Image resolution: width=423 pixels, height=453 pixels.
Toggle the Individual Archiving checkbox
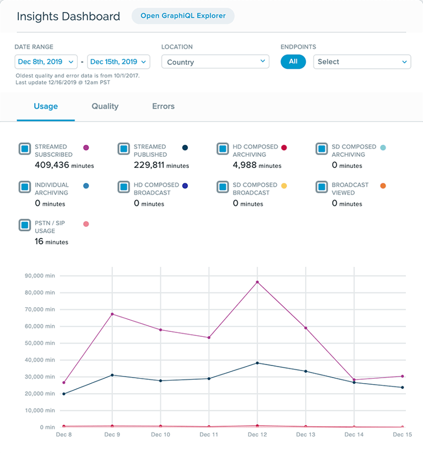pos(24,187)
